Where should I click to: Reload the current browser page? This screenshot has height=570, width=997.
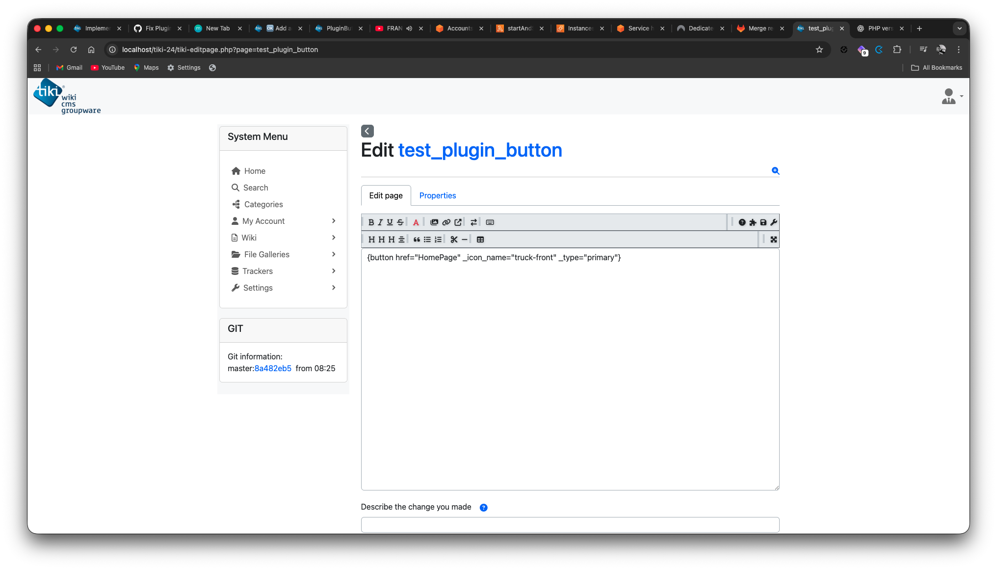click(x=74, y=50)
